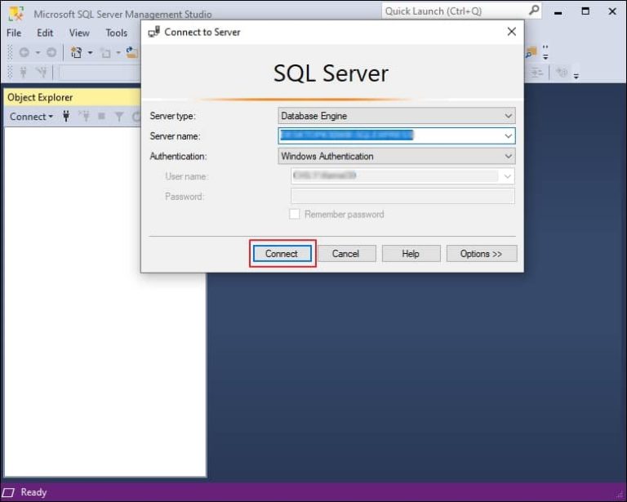Click the status bar Ready icon
This screenshot has width=627, height=502.
[x=8, y=492]
